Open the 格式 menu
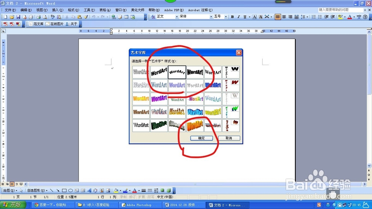Screen dimensions: 372x209 point(73,10)
